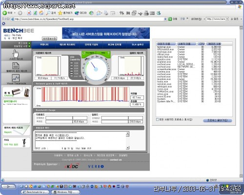Click the End Process button
Image resolution: width=244 pixels, height=195 pixels.
pyautogui.click(x=218, y=120)
